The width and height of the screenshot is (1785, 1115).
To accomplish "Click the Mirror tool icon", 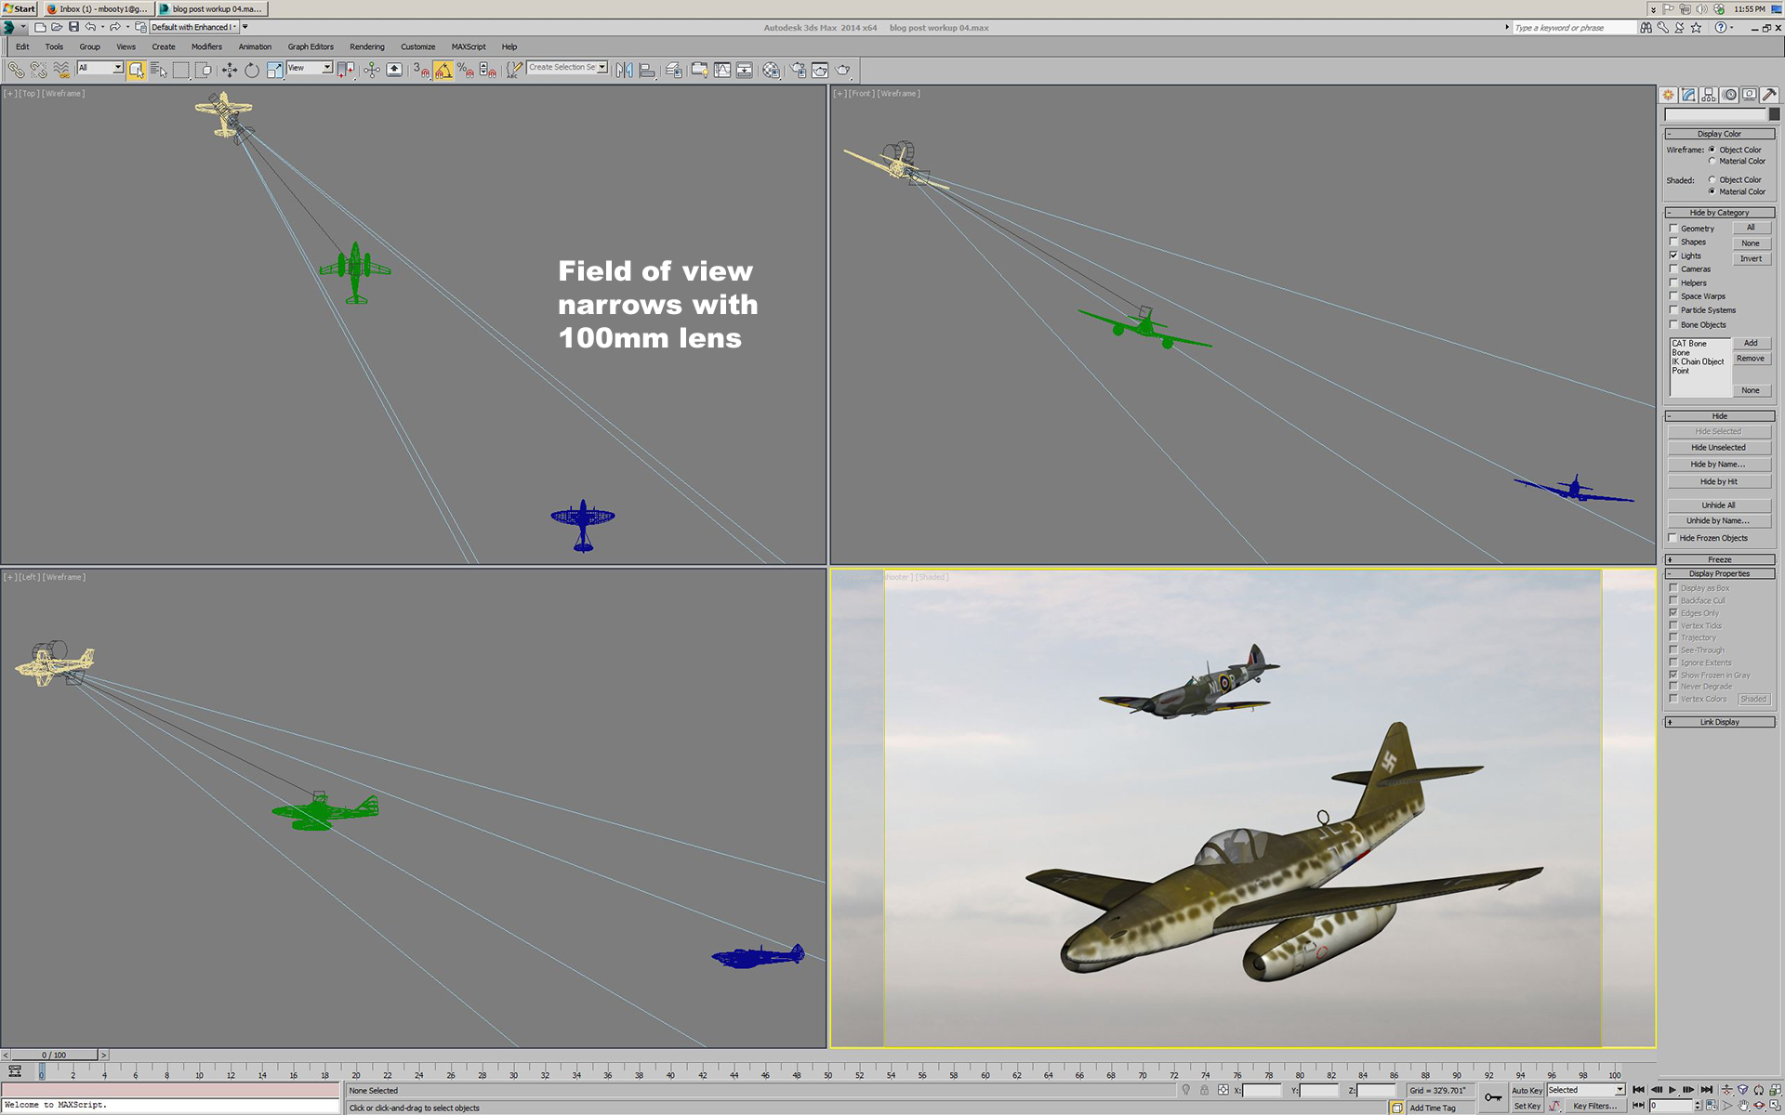I will [624, 70].
